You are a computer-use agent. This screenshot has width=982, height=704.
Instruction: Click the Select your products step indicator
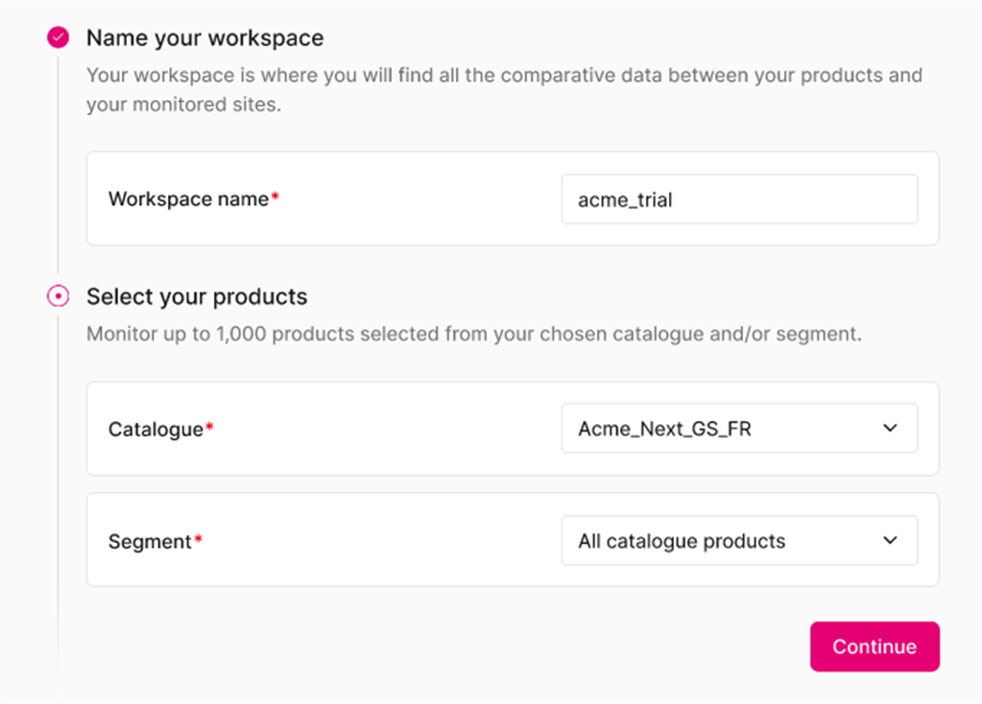(58, 296)
